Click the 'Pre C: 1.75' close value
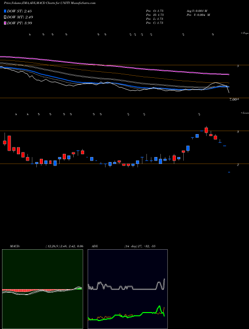This screenshot has height=329, width=249. click(x=155, y=23)
